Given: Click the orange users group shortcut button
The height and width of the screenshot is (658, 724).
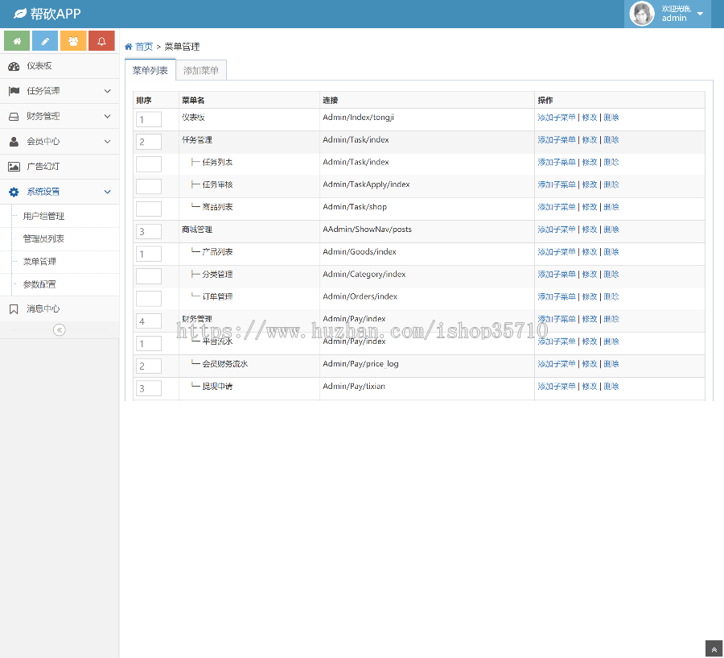Looking at the screenshot, I should [x=73, y=40].
